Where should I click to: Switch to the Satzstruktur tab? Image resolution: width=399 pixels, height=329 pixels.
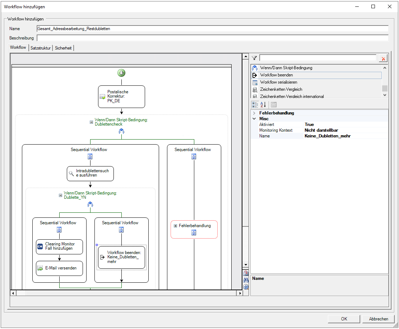tap(41, 48)
